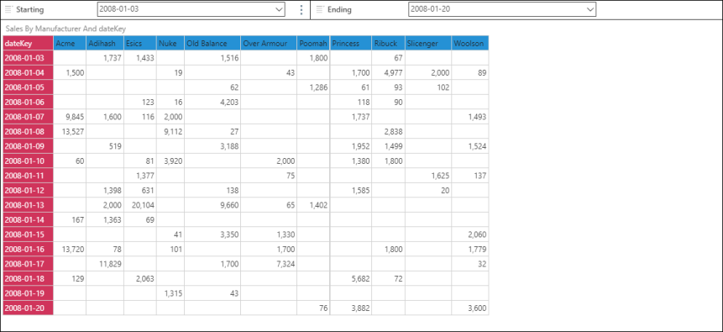
Task: Select the 2,838 Ribuck cell
Action: 388,132
